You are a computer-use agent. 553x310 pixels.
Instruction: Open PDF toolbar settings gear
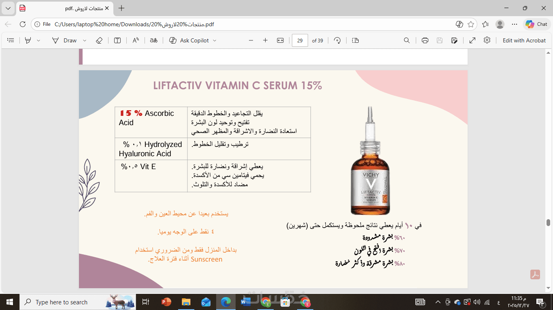[487, 40]
